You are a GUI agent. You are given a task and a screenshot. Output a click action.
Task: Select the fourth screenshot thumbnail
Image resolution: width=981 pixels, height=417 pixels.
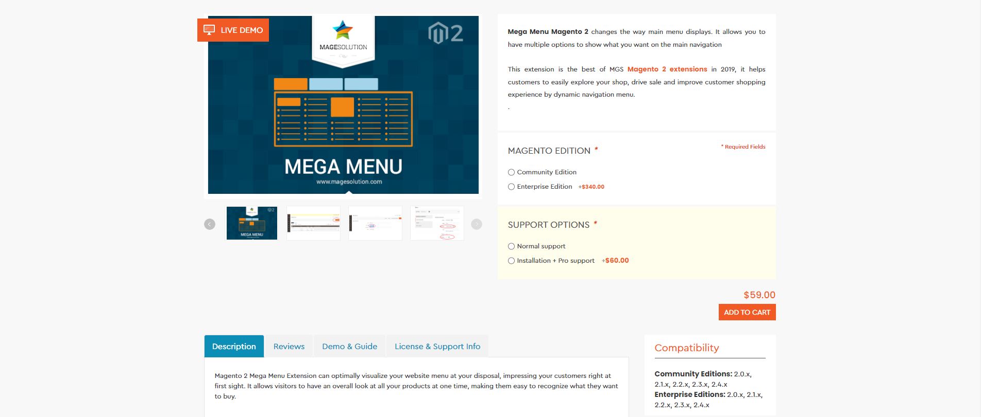[x=437, y=223]
